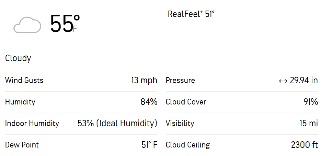322x156 pixels.
Task: Click the 91% cloud cover value
Action: (x=311, y=102)
